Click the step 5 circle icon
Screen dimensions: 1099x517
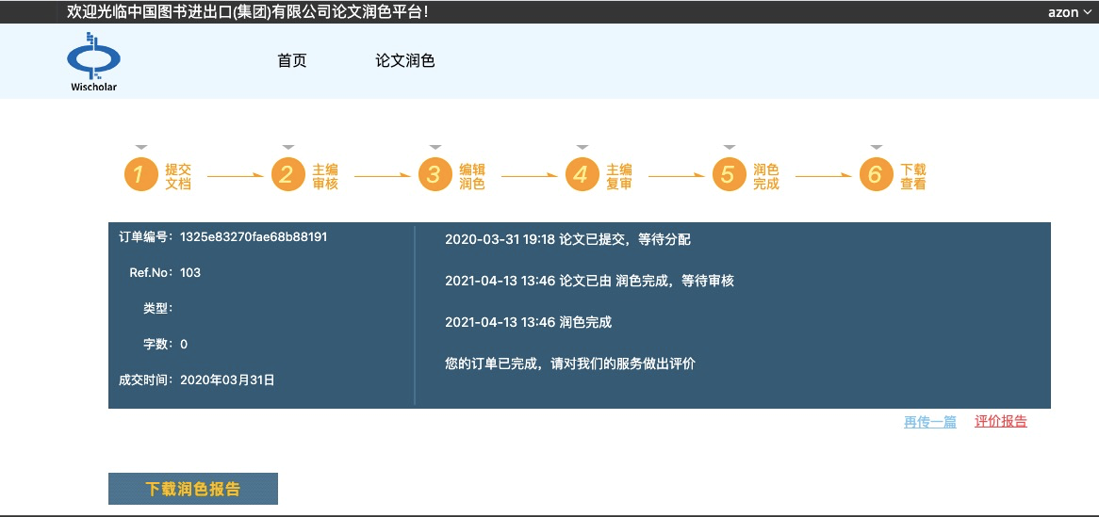pyautogui.click(x=729, y=175)
